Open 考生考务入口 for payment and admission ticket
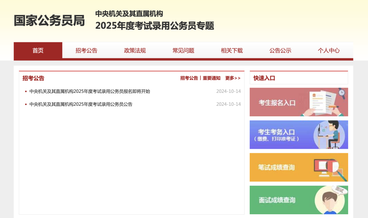Screen dimensions: 368x218 (x=276, y=135)
